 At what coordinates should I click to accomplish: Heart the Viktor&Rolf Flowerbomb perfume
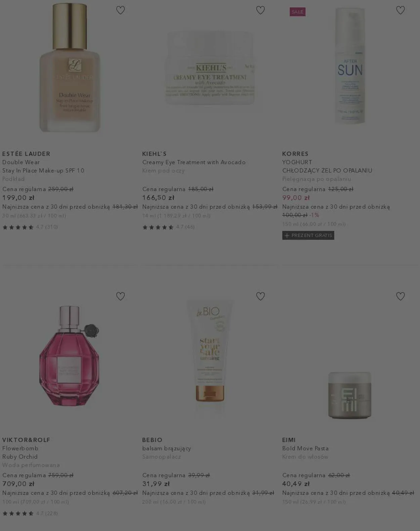click(x=120, y=296)
